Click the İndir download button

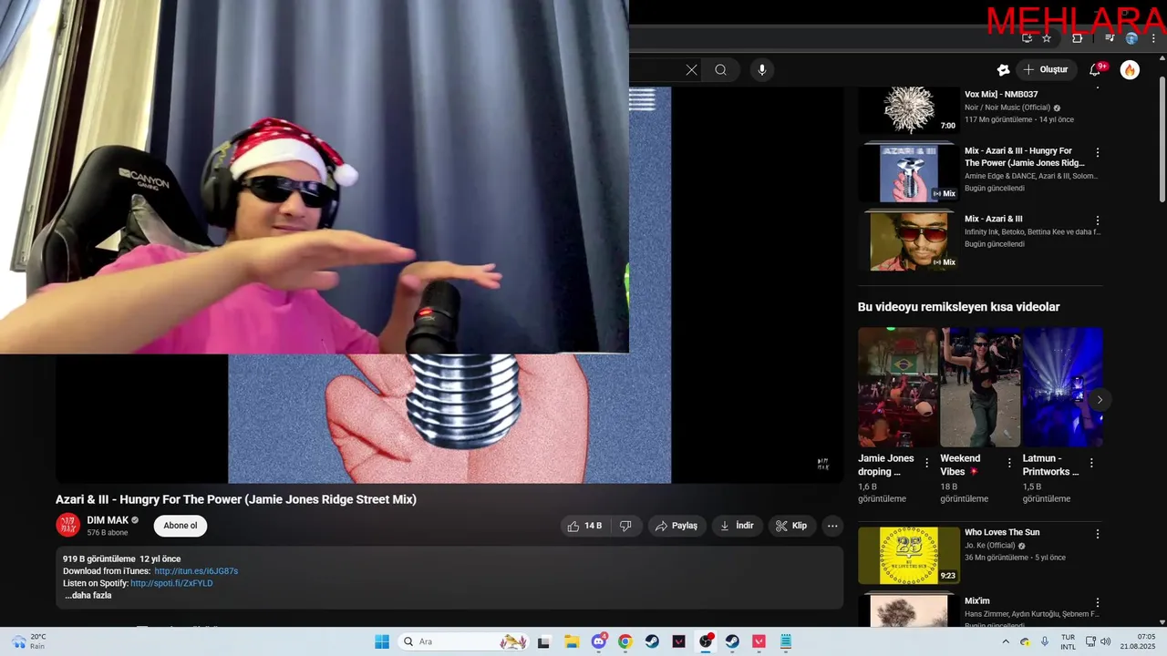[737, 526]
